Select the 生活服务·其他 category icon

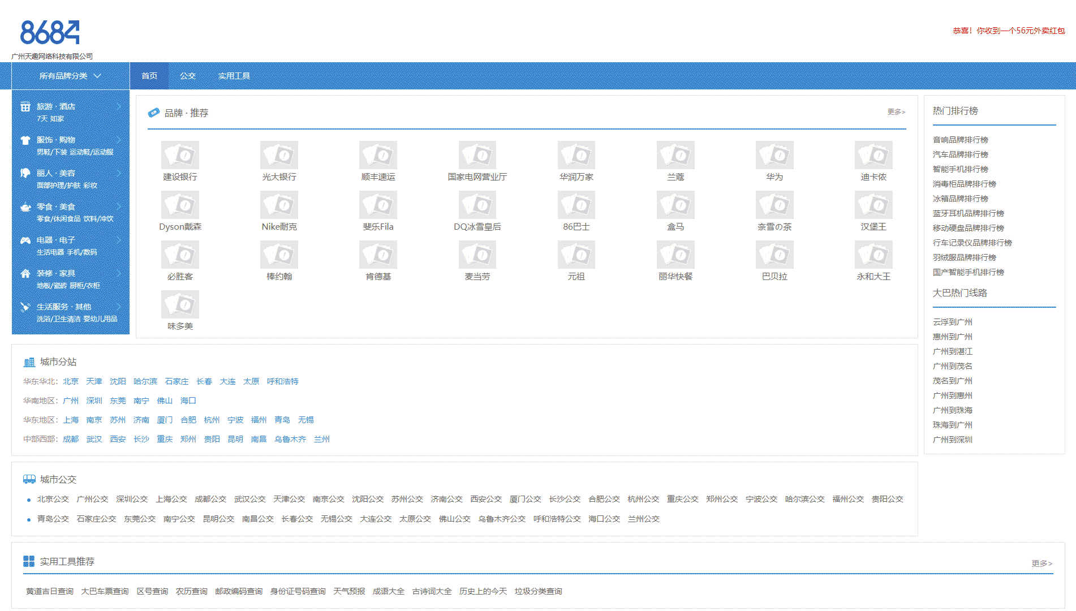[x=25, y=307]
